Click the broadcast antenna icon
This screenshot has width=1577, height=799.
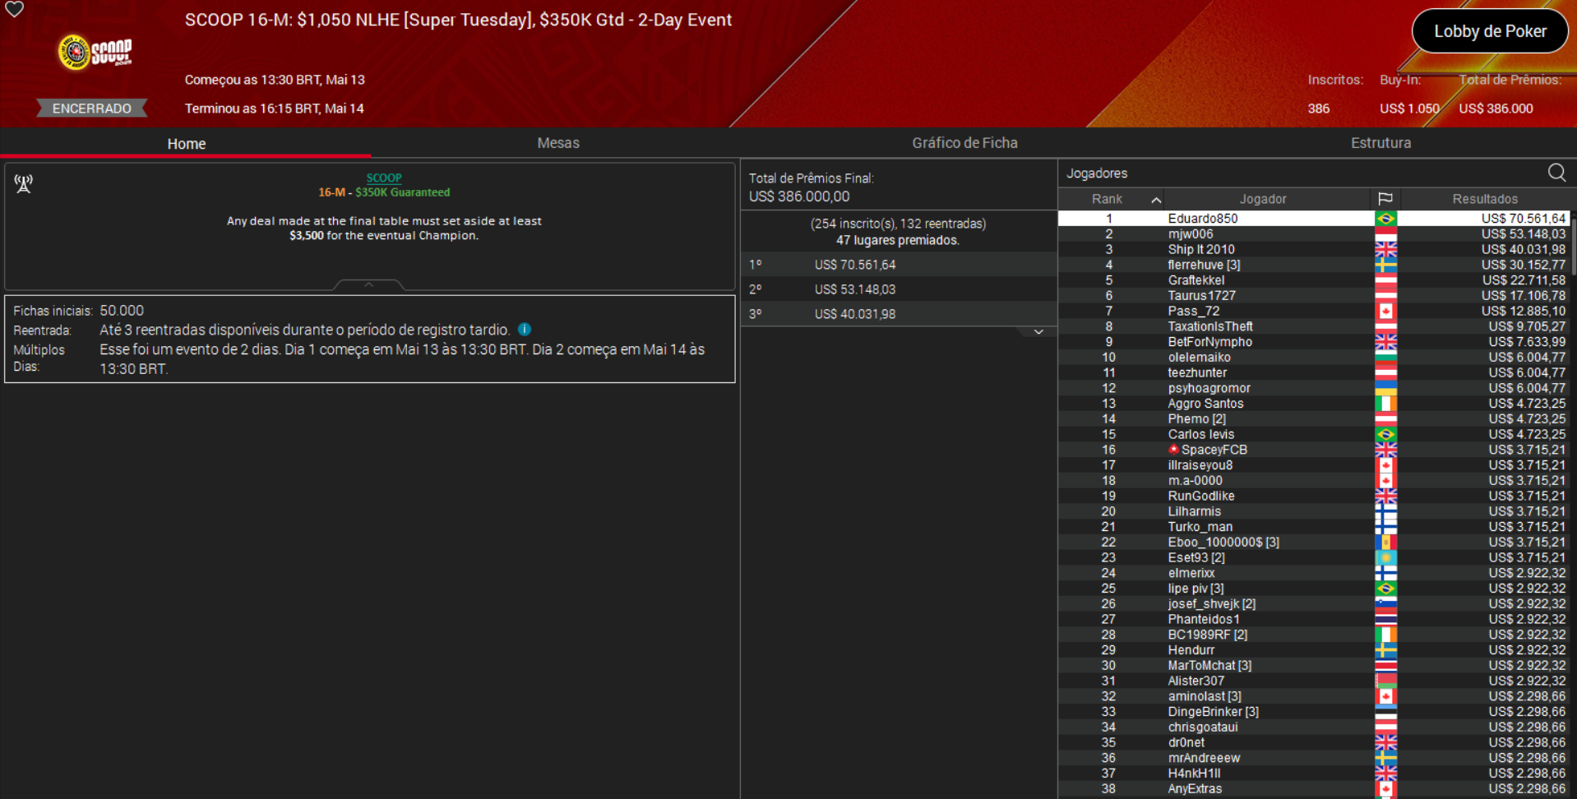(x=24, y=183)
